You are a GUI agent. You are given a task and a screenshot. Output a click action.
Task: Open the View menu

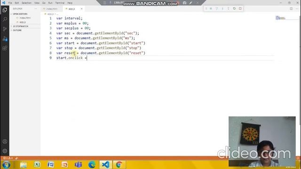tap(37, 3)
